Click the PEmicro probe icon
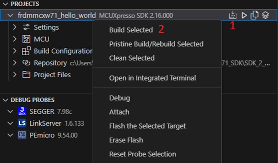 click(x=22, y=135)
